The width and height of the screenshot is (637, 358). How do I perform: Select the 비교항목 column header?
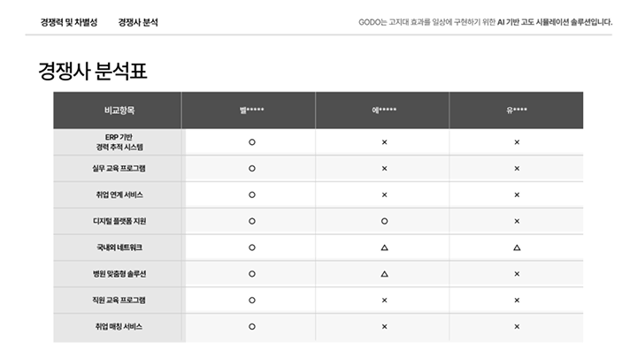[x=119, y=110]
